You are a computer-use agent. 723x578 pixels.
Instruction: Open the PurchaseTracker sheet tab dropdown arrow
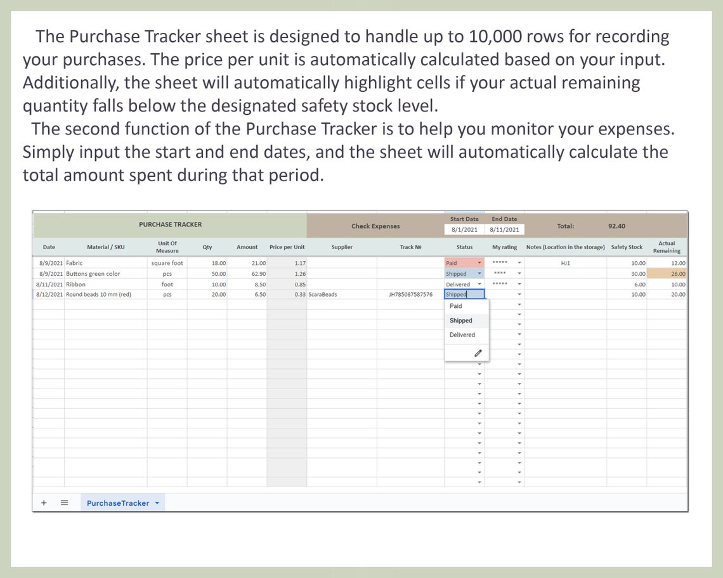click(x=155, y=503)
